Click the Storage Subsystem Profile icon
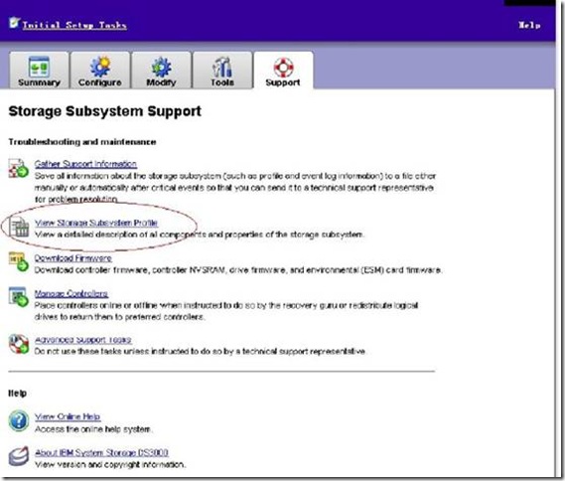 [20, 228]
